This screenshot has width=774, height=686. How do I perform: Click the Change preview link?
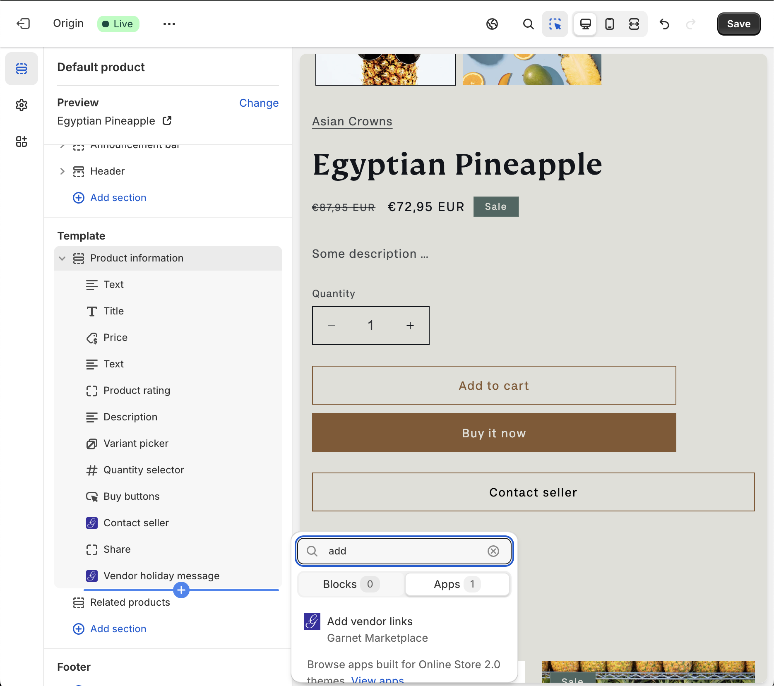click(259, 103)
